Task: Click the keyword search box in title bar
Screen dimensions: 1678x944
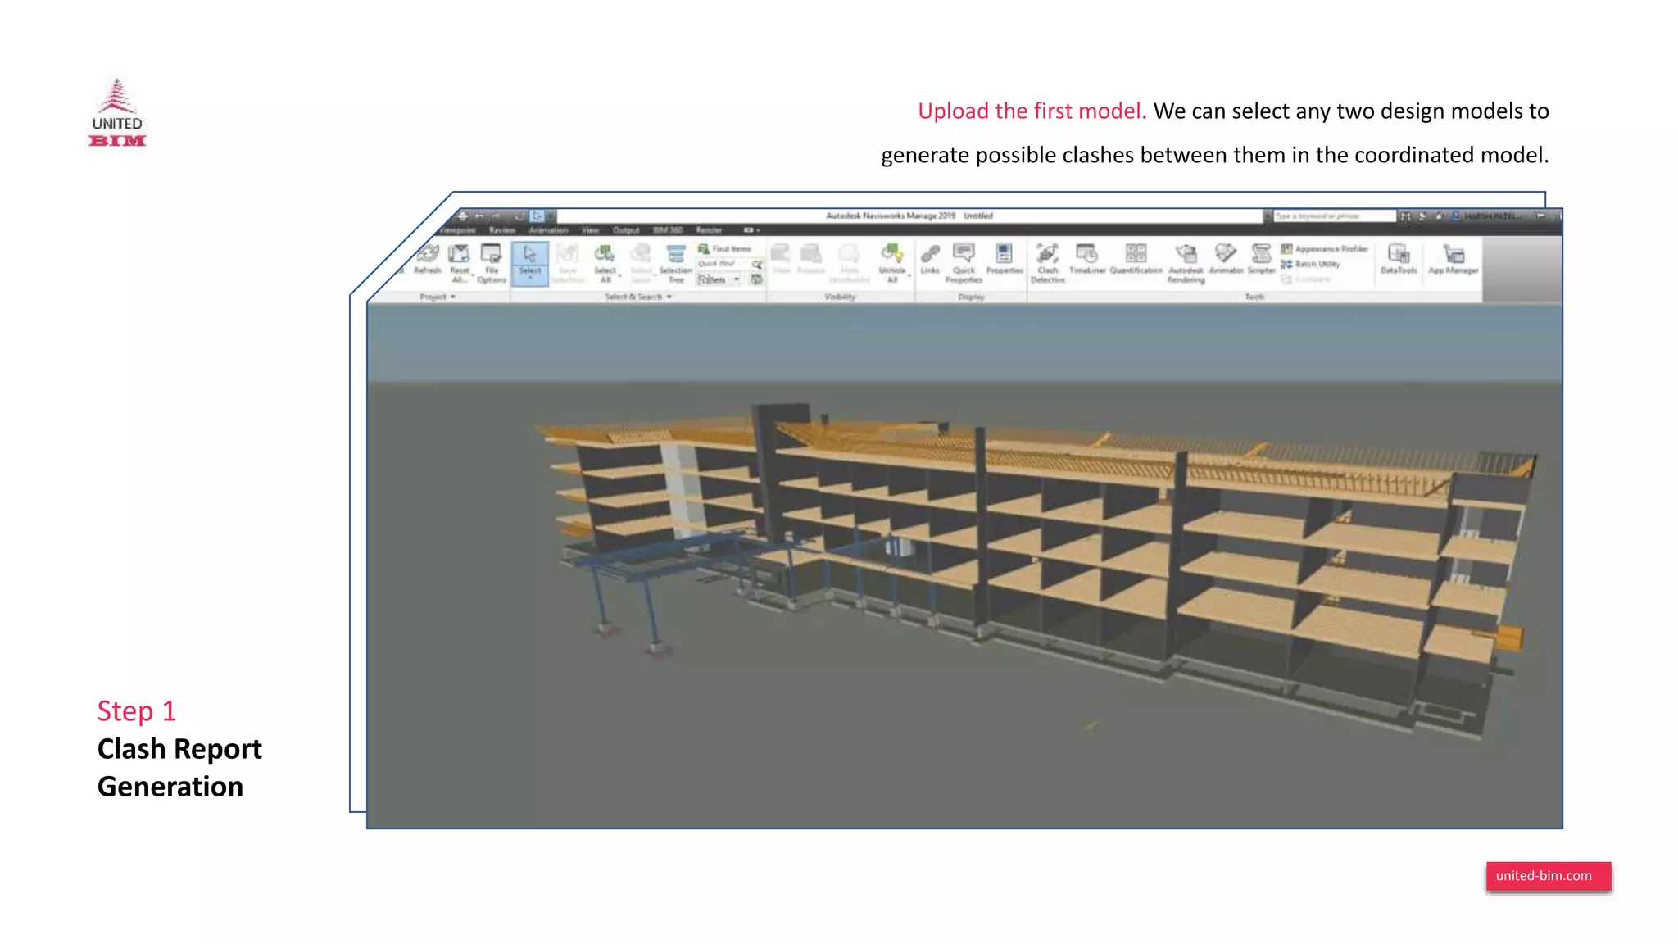Action: coord(1333,216)
